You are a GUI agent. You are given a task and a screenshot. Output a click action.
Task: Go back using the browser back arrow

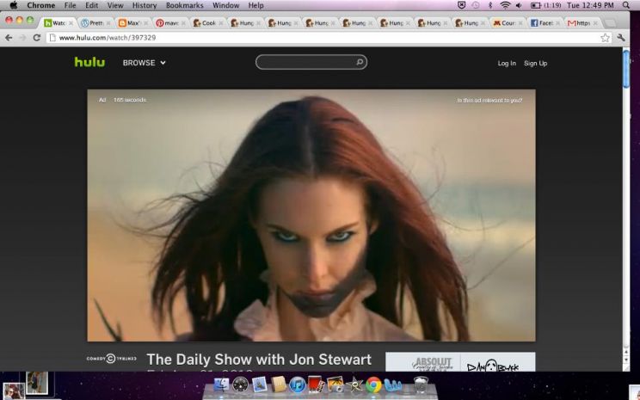point(9,38)
